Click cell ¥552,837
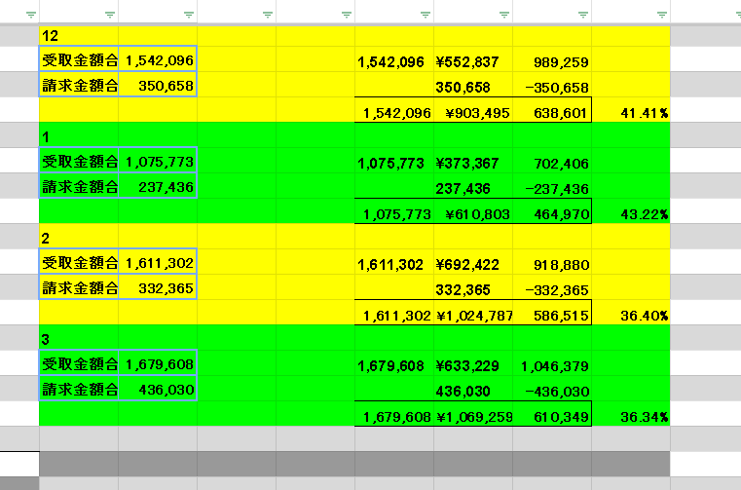This screenshot has height=490, width=741. point(473,61)
